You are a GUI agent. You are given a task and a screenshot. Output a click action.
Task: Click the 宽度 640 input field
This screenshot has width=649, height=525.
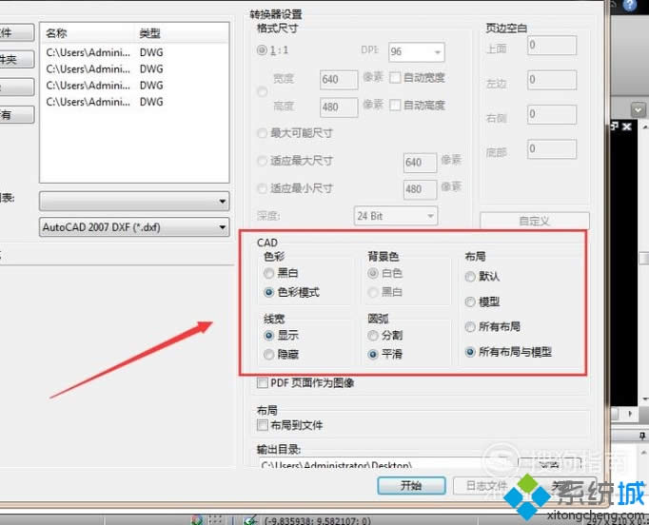point(339,80)
